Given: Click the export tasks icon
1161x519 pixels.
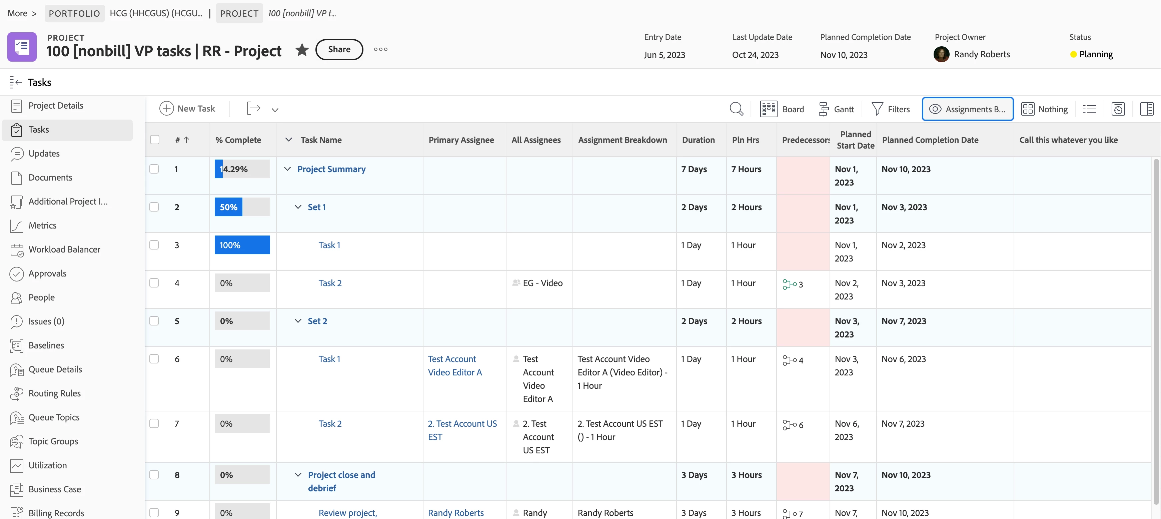Looking at the screenshot, I should tap(254, 109).
